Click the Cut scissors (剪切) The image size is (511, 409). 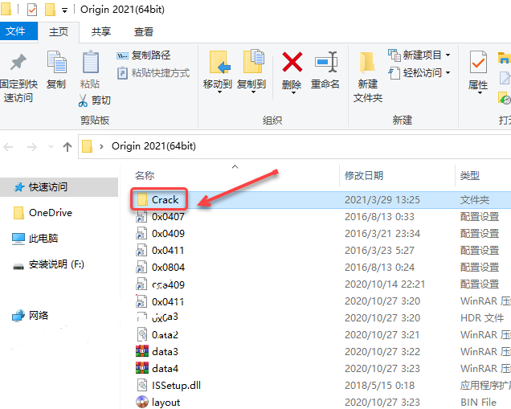tap(95, 100)
